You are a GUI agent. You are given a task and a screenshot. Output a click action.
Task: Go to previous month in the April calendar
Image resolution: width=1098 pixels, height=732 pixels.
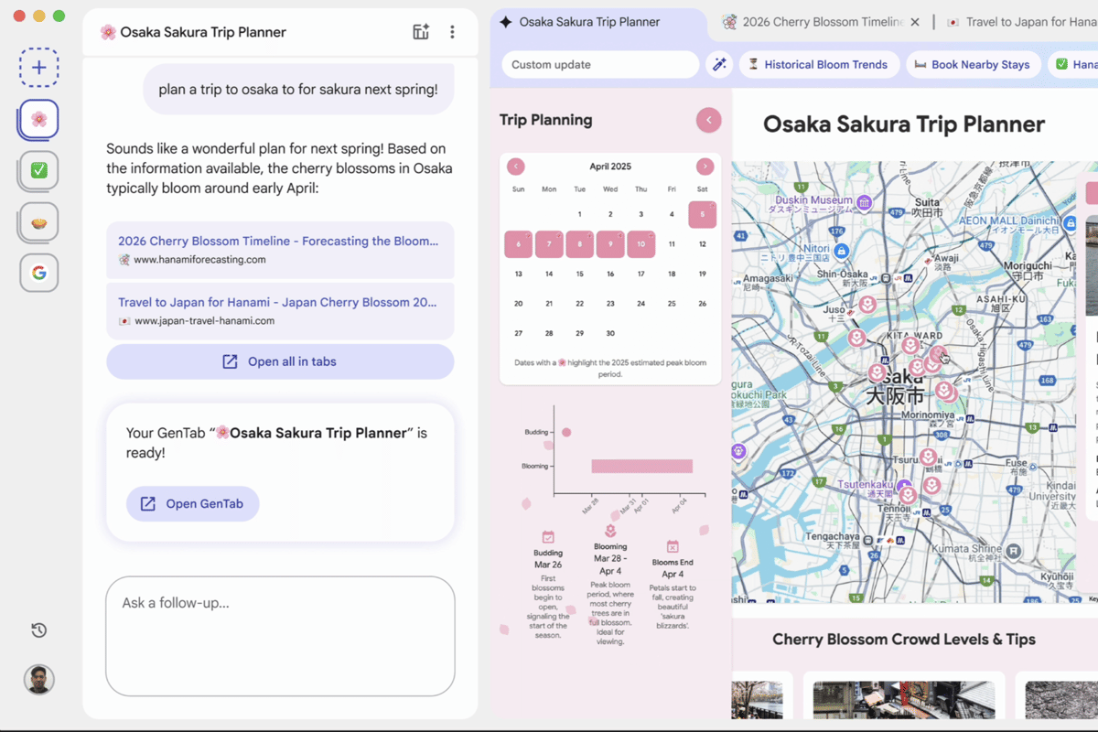516,166
